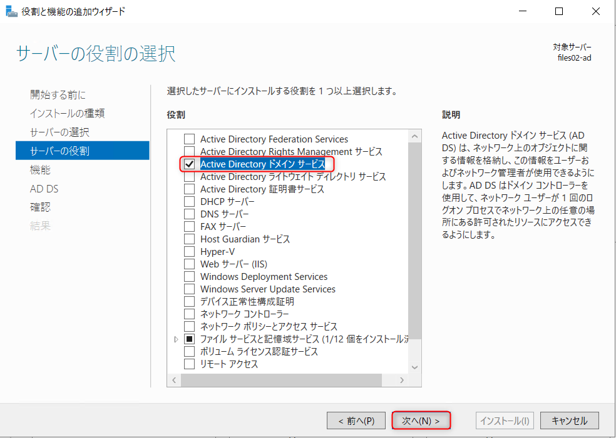Open the インストールの種類 step
Image resolution: width=616 pixels, height=438 pixels.
pyautogui.click(x=67, y=114)
